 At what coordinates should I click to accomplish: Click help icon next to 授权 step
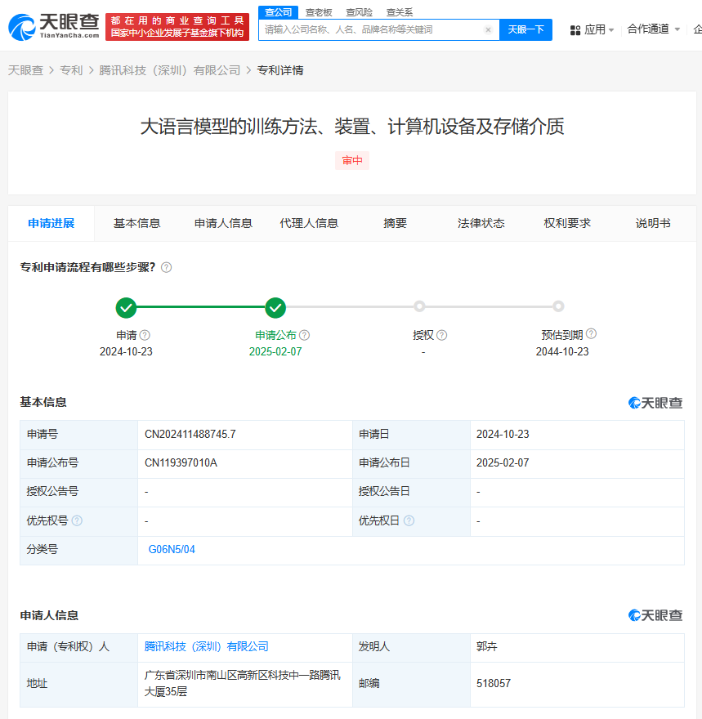coord(441,335)
